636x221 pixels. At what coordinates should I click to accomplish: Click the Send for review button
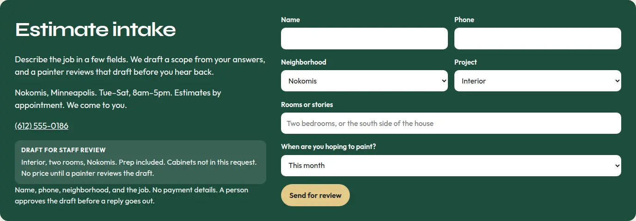[x=315, y=195]
